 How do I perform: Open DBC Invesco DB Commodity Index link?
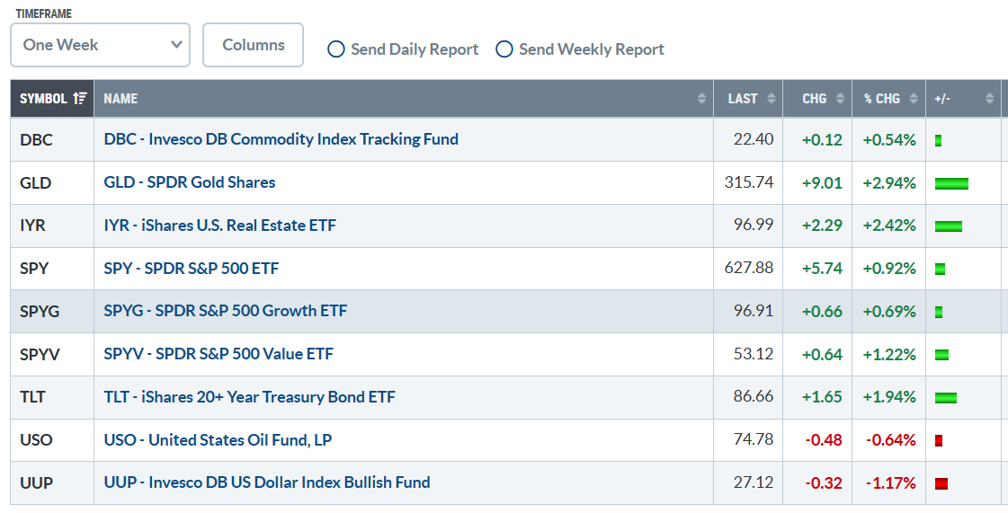[x=281, y=139]
